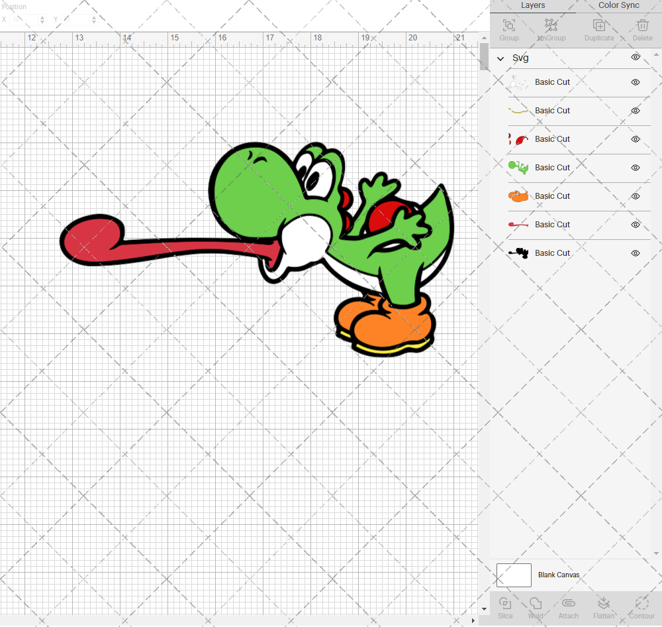
Task: Click Basic Cut label of green body layer
Action: pos(552,168)
